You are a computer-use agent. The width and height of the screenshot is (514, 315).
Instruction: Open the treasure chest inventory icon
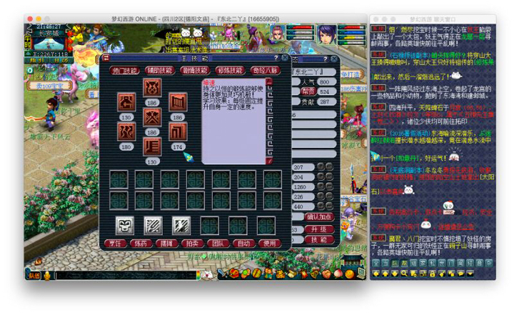[234, 274]
